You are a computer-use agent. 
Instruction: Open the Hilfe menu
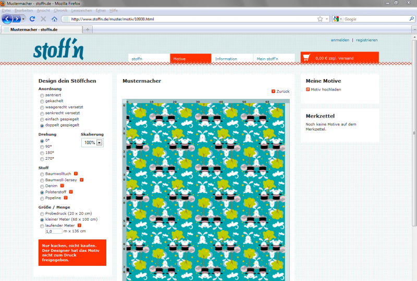(x=114, y=10)
